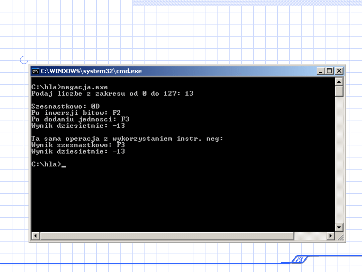Click the vertical scrollbar up arrow
This screenshot has height=272, width=362.
click(x=339, y=82)
